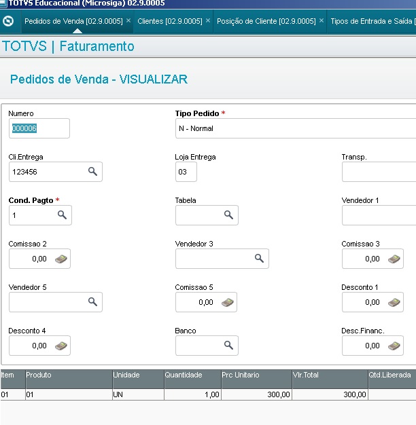The image size is (416, 425).
Task: Click the Vendedor 1 input field
Action: coord(379,215)
